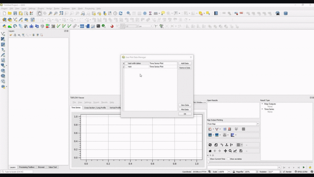This screenshot has height=177, width=314.
Task: Click the refresh icon in TUFLOW viewer
Action: coord(210,145)
